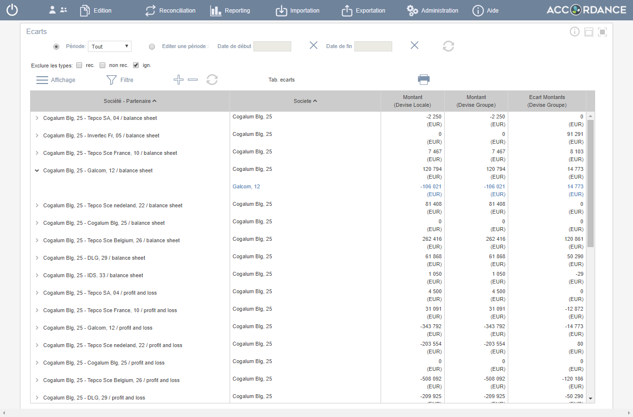Image resolution: width=633 pixels, height=417 pixels.
Task: Click the info icon in Ecarts panel
Action: point(575,32)
